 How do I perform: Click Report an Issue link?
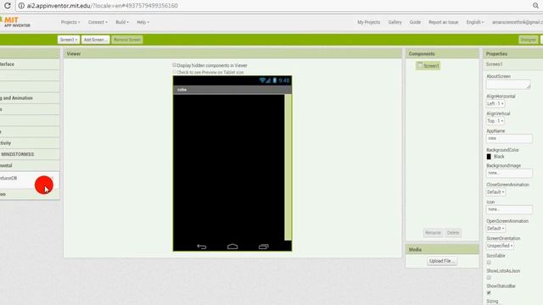tap(443, 22)
